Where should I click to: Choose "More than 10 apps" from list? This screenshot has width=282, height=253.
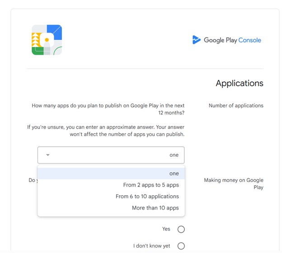(x=155, y=208)
